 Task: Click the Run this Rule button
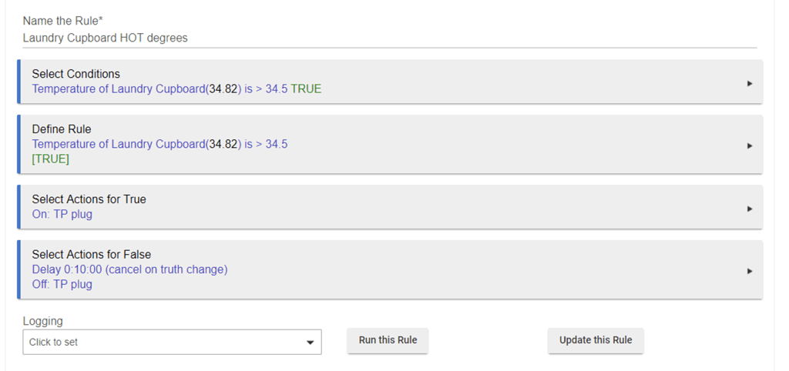pos(388,340)
